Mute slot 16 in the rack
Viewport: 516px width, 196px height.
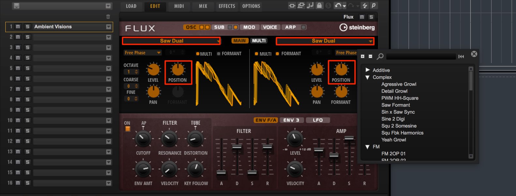coord(18,183)
